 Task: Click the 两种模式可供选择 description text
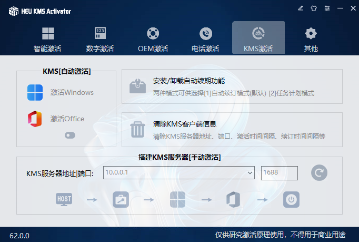click(x=234, y=93)
